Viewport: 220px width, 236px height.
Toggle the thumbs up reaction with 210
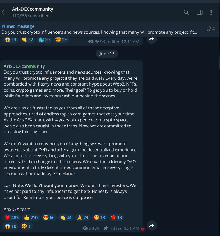click(31, 217)
